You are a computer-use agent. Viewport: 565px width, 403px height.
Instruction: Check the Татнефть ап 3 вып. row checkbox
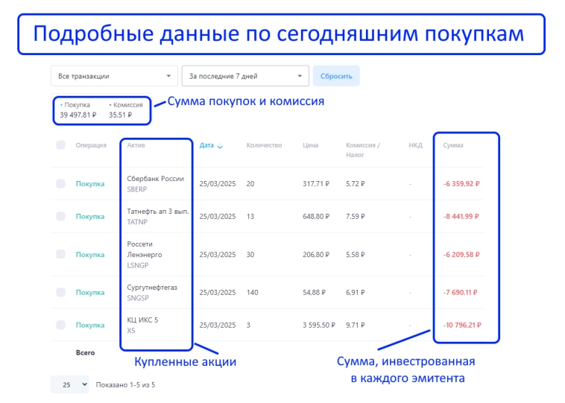point(60,217)
